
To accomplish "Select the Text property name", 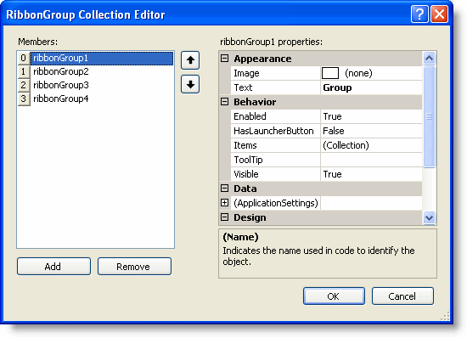I will 243,87.
